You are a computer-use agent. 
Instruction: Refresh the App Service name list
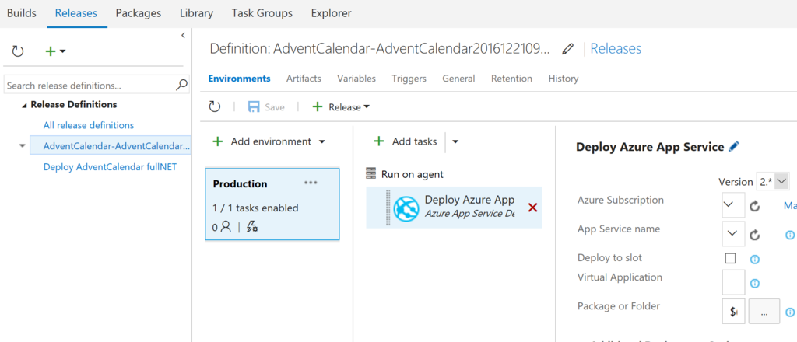pyautogui.click(x=755, y=235)
